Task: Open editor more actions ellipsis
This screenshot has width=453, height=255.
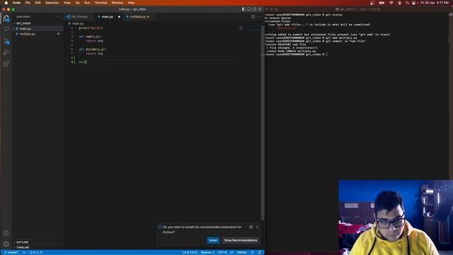Action: coord(259,17)
